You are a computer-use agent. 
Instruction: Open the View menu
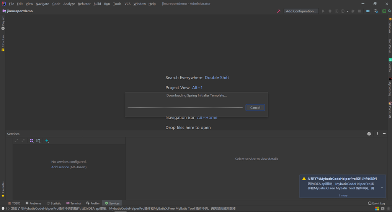pos(29,4)
